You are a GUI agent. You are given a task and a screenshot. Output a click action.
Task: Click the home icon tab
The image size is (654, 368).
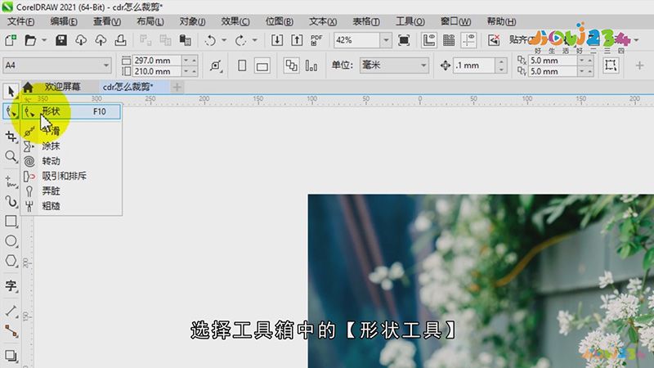pos(28,88)
